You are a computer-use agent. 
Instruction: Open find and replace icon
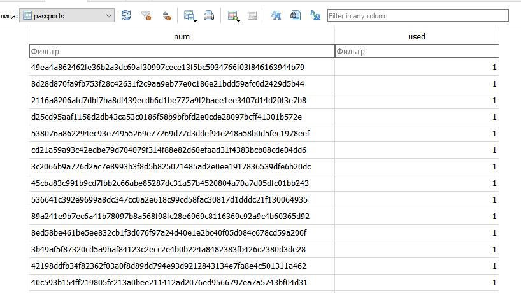click(315, 16)
